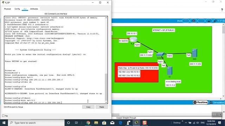
Task: Click the environment clock in blue bar
Action: [219, 21]
